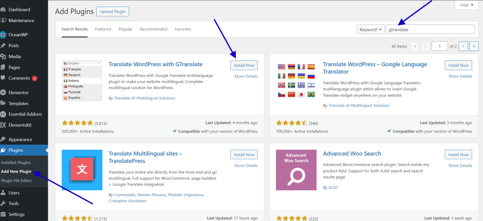Switch to the Popular plugins tab

tap(125, 29)
